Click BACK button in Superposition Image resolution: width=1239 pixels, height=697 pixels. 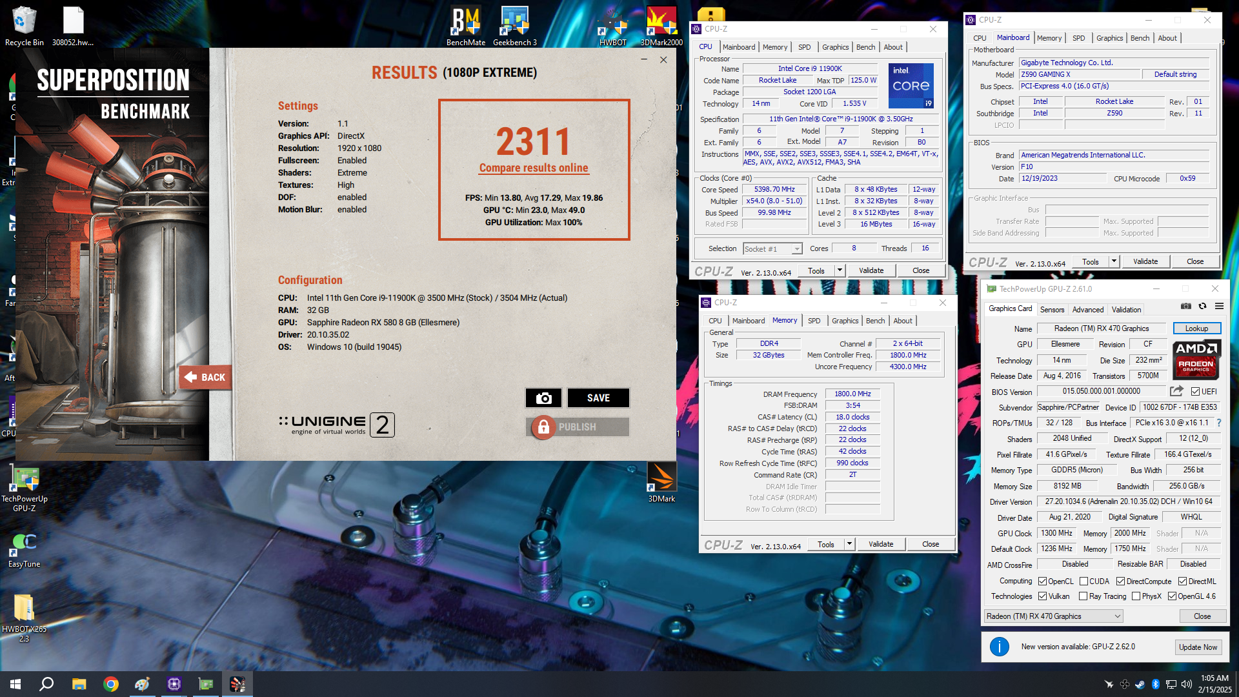tap(205, 377)
